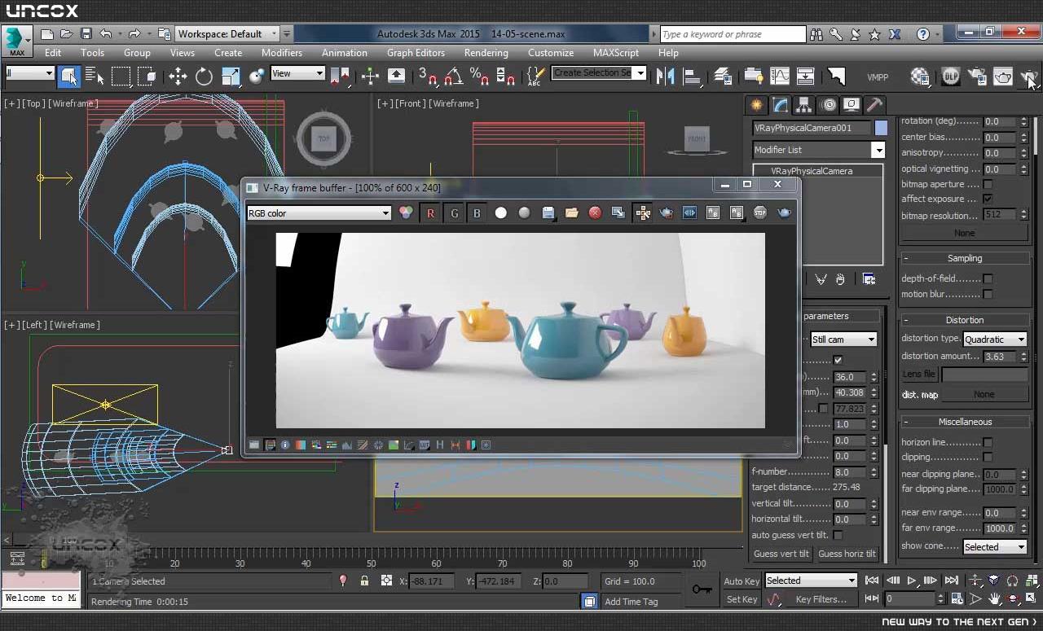1043x631 pixels.
Task: Open the Create panel tab
Action: [757, 105]
